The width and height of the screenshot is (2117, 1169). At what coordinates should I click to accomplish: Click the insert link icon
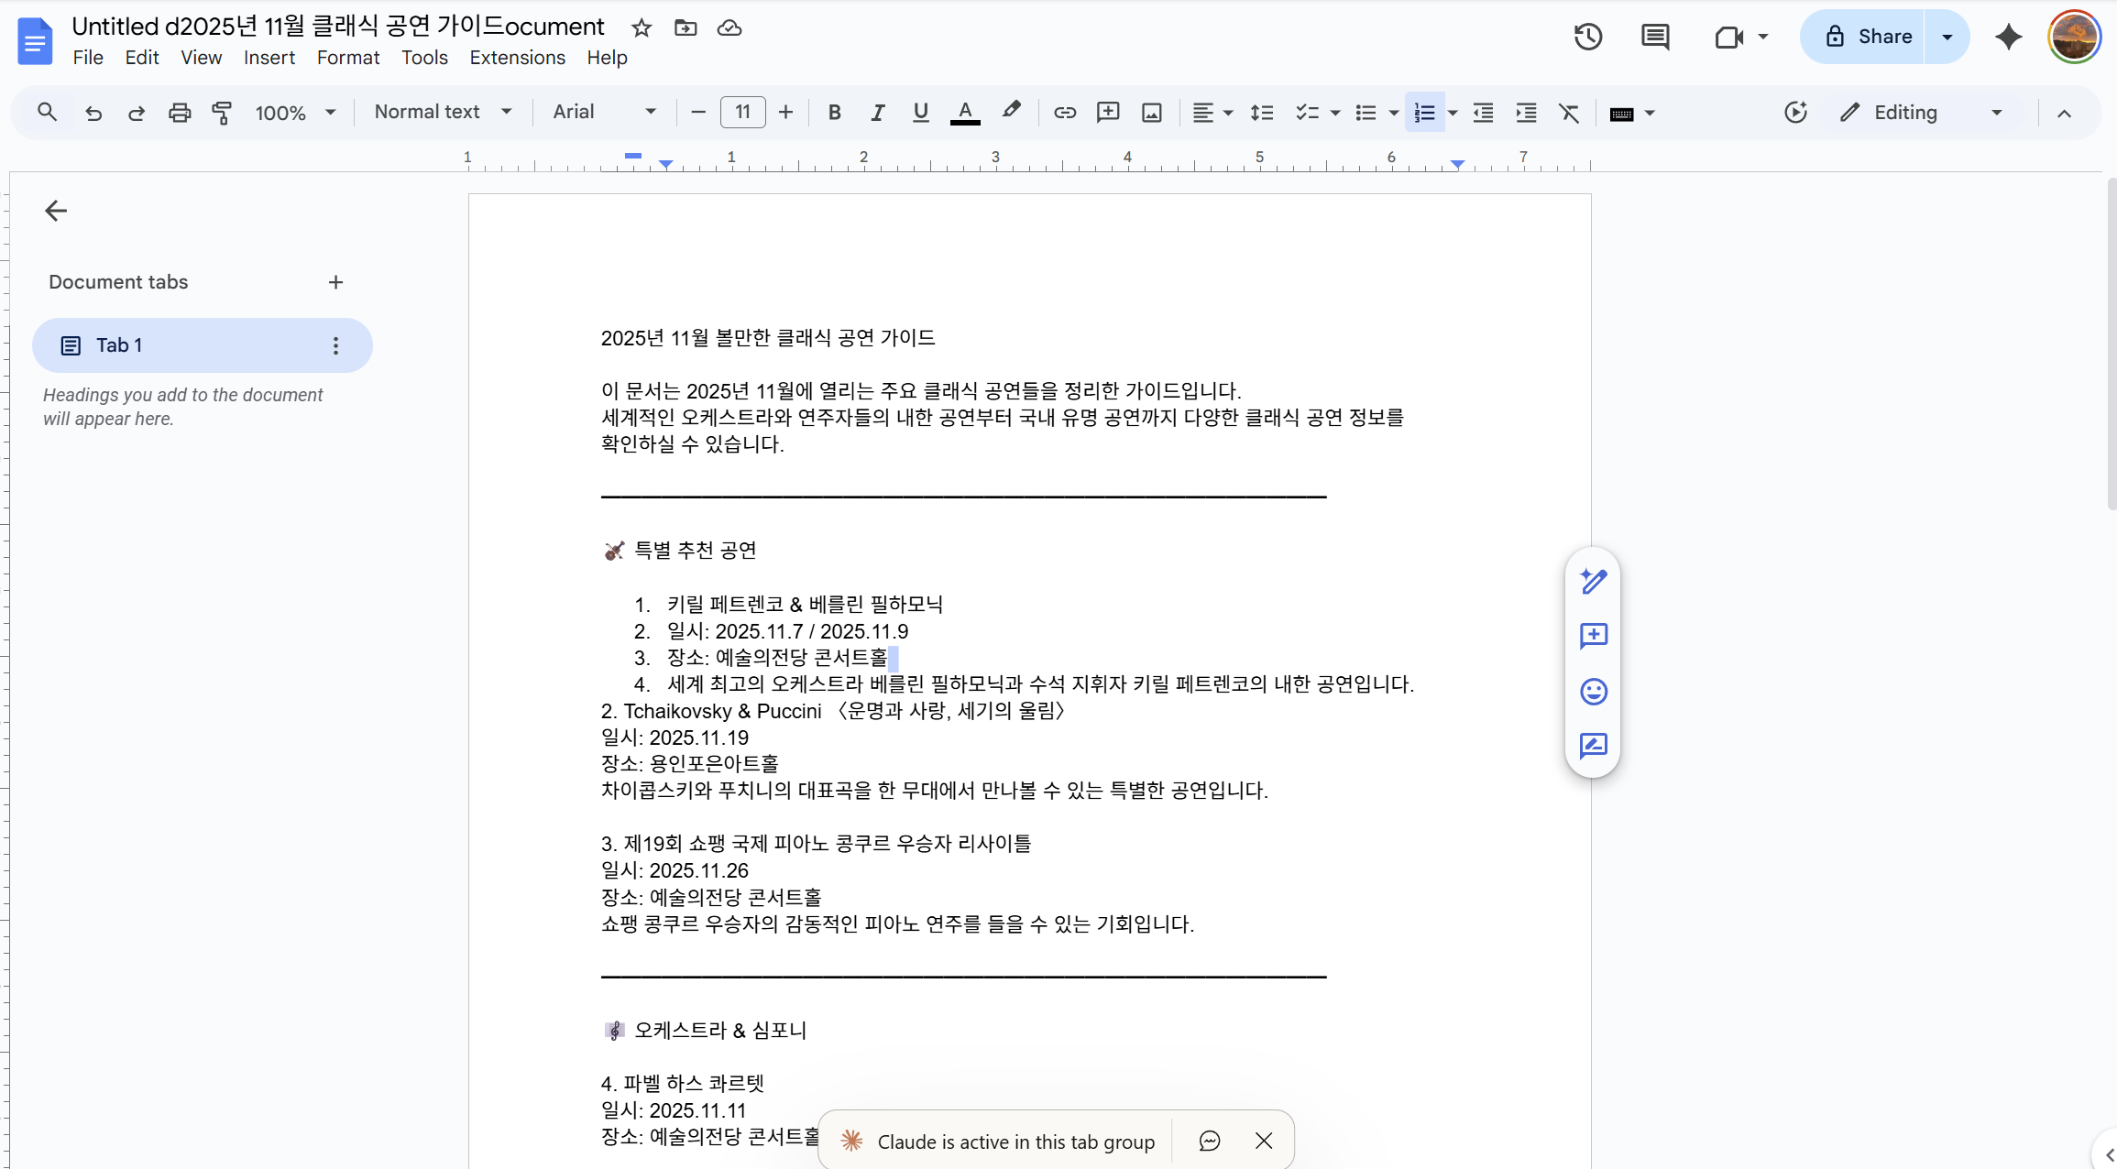(1064, 113)
